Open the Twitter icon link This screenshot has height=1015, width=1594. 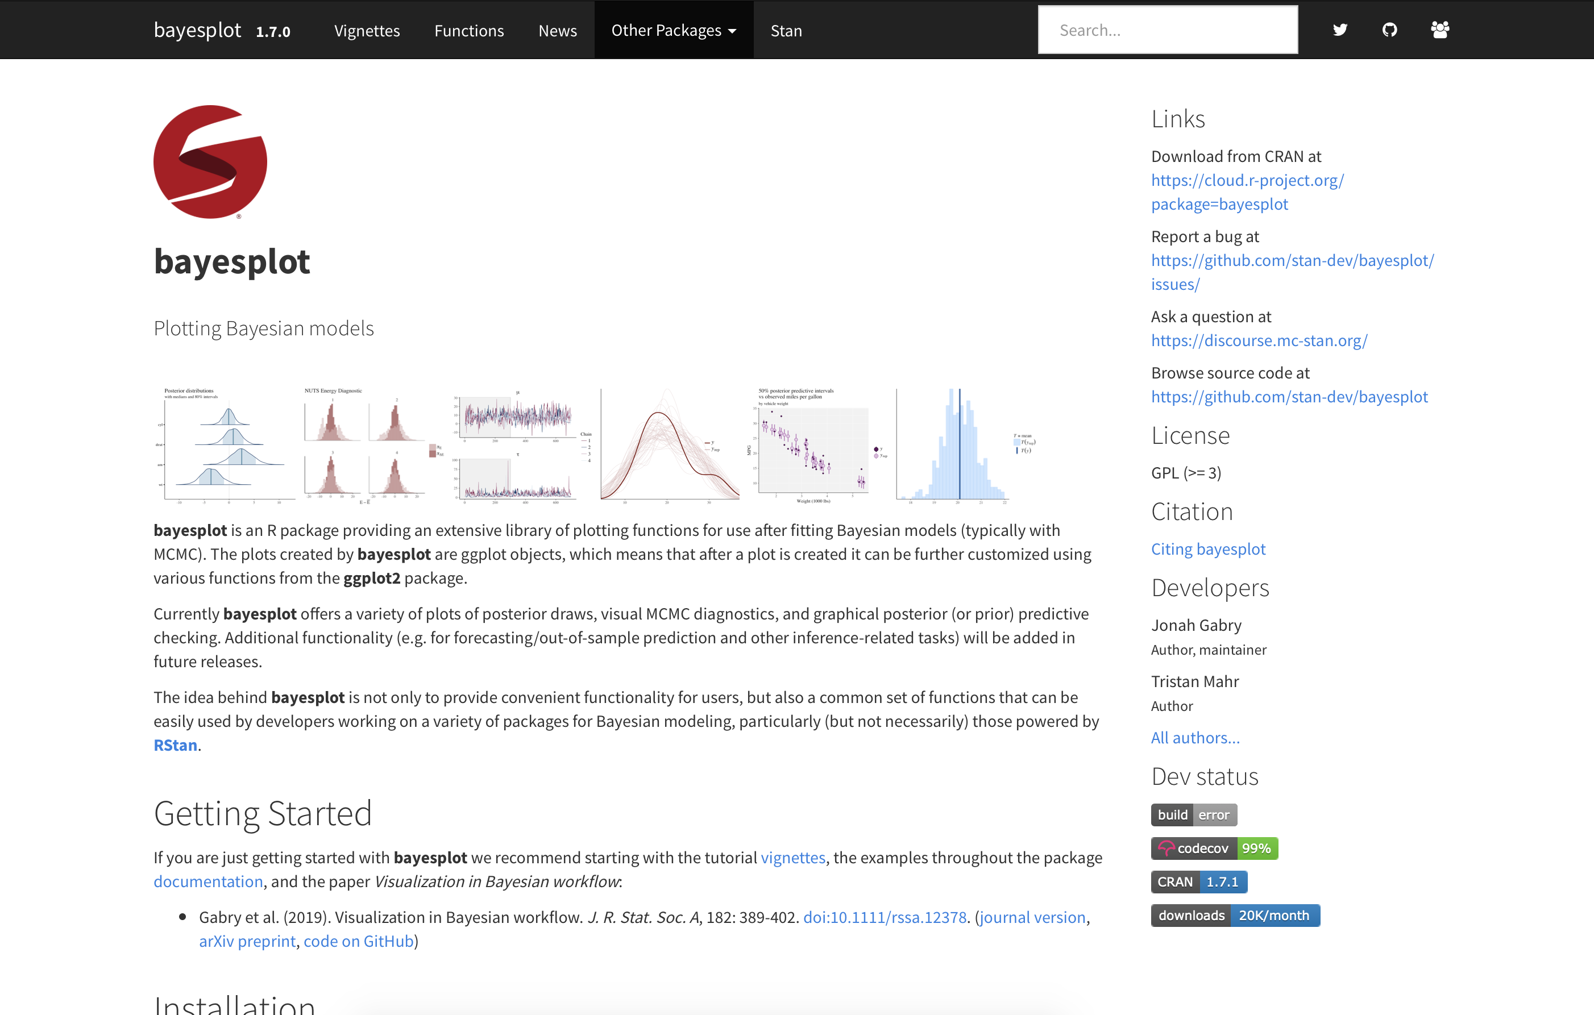click(x=1340, y=30)
